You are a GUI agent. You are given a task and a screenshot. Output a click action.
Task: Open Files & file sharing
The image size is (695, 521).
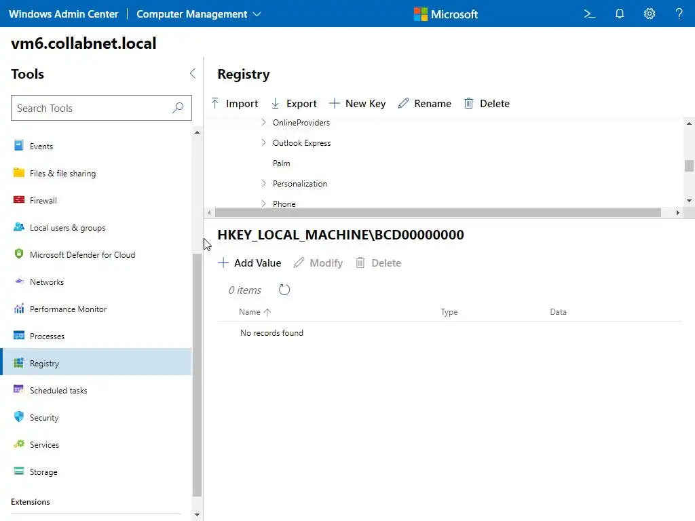tap(96, 173)
